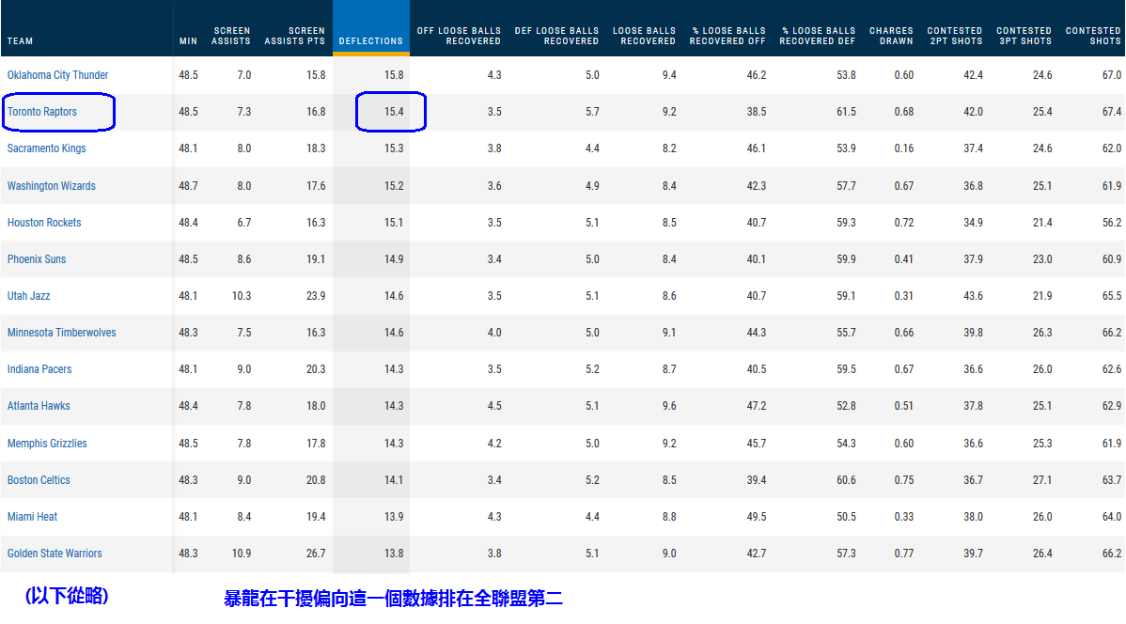Open the Indiana Pacers team link
This screenshot has height=624, width=1126.
pos(39,369)
